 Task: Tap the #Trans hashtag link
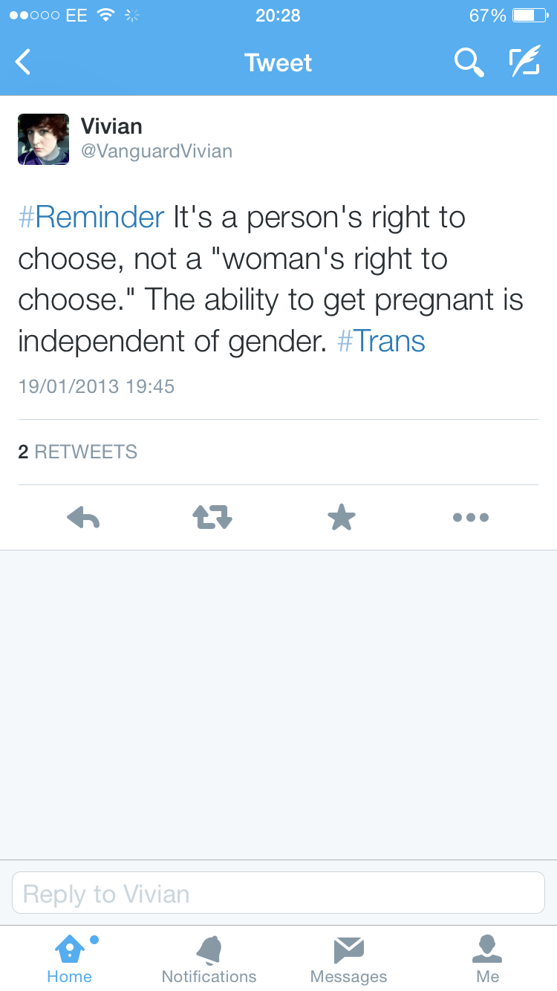381,341
